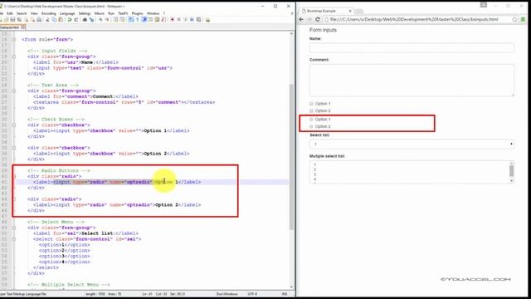Image resolution: width=531 pixels, height=299 pixels.
Task: Click the Print icon in Notepad++ toolbar
Action: pos(39,20)
